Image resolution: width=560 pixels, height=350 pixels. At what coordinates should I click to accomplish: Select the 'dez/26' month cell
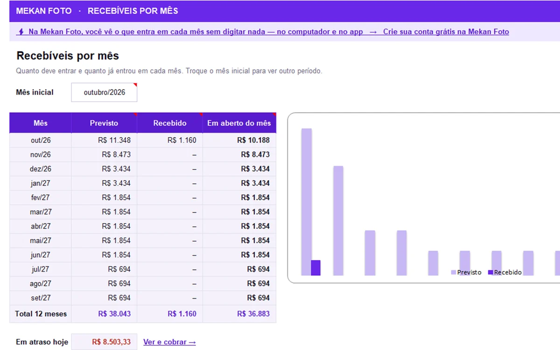coord(41,169)
